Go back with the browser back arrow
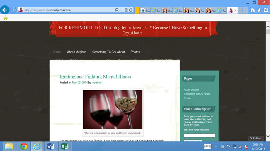The image size is (270, 151). 5,10
